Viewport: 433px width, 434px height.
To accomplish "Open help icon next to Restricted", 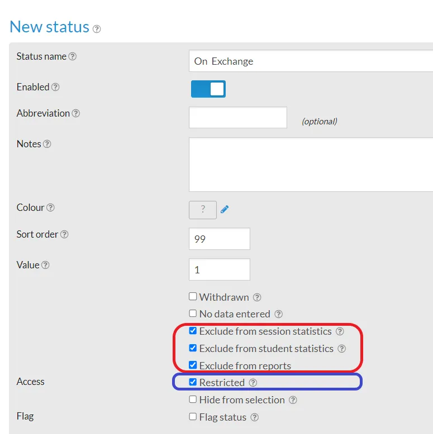I will (253, 383).
